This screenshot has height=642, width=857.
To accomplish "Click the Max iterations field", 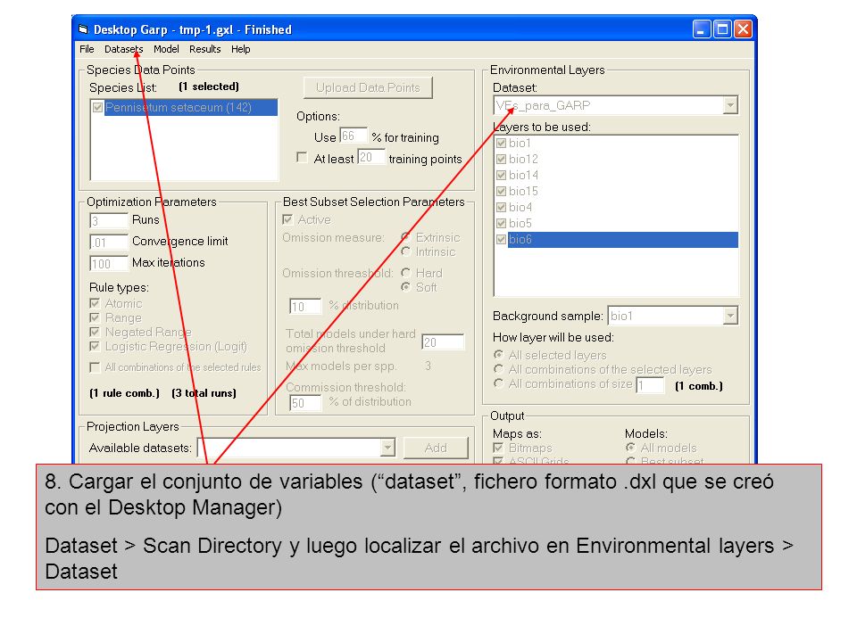I will tap(108, 264).
